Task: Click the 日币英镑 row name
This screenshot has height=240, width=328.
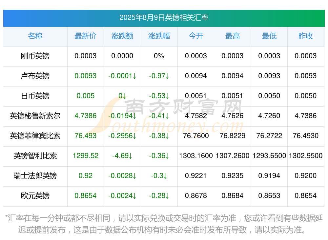Action: tap(35, 96)
